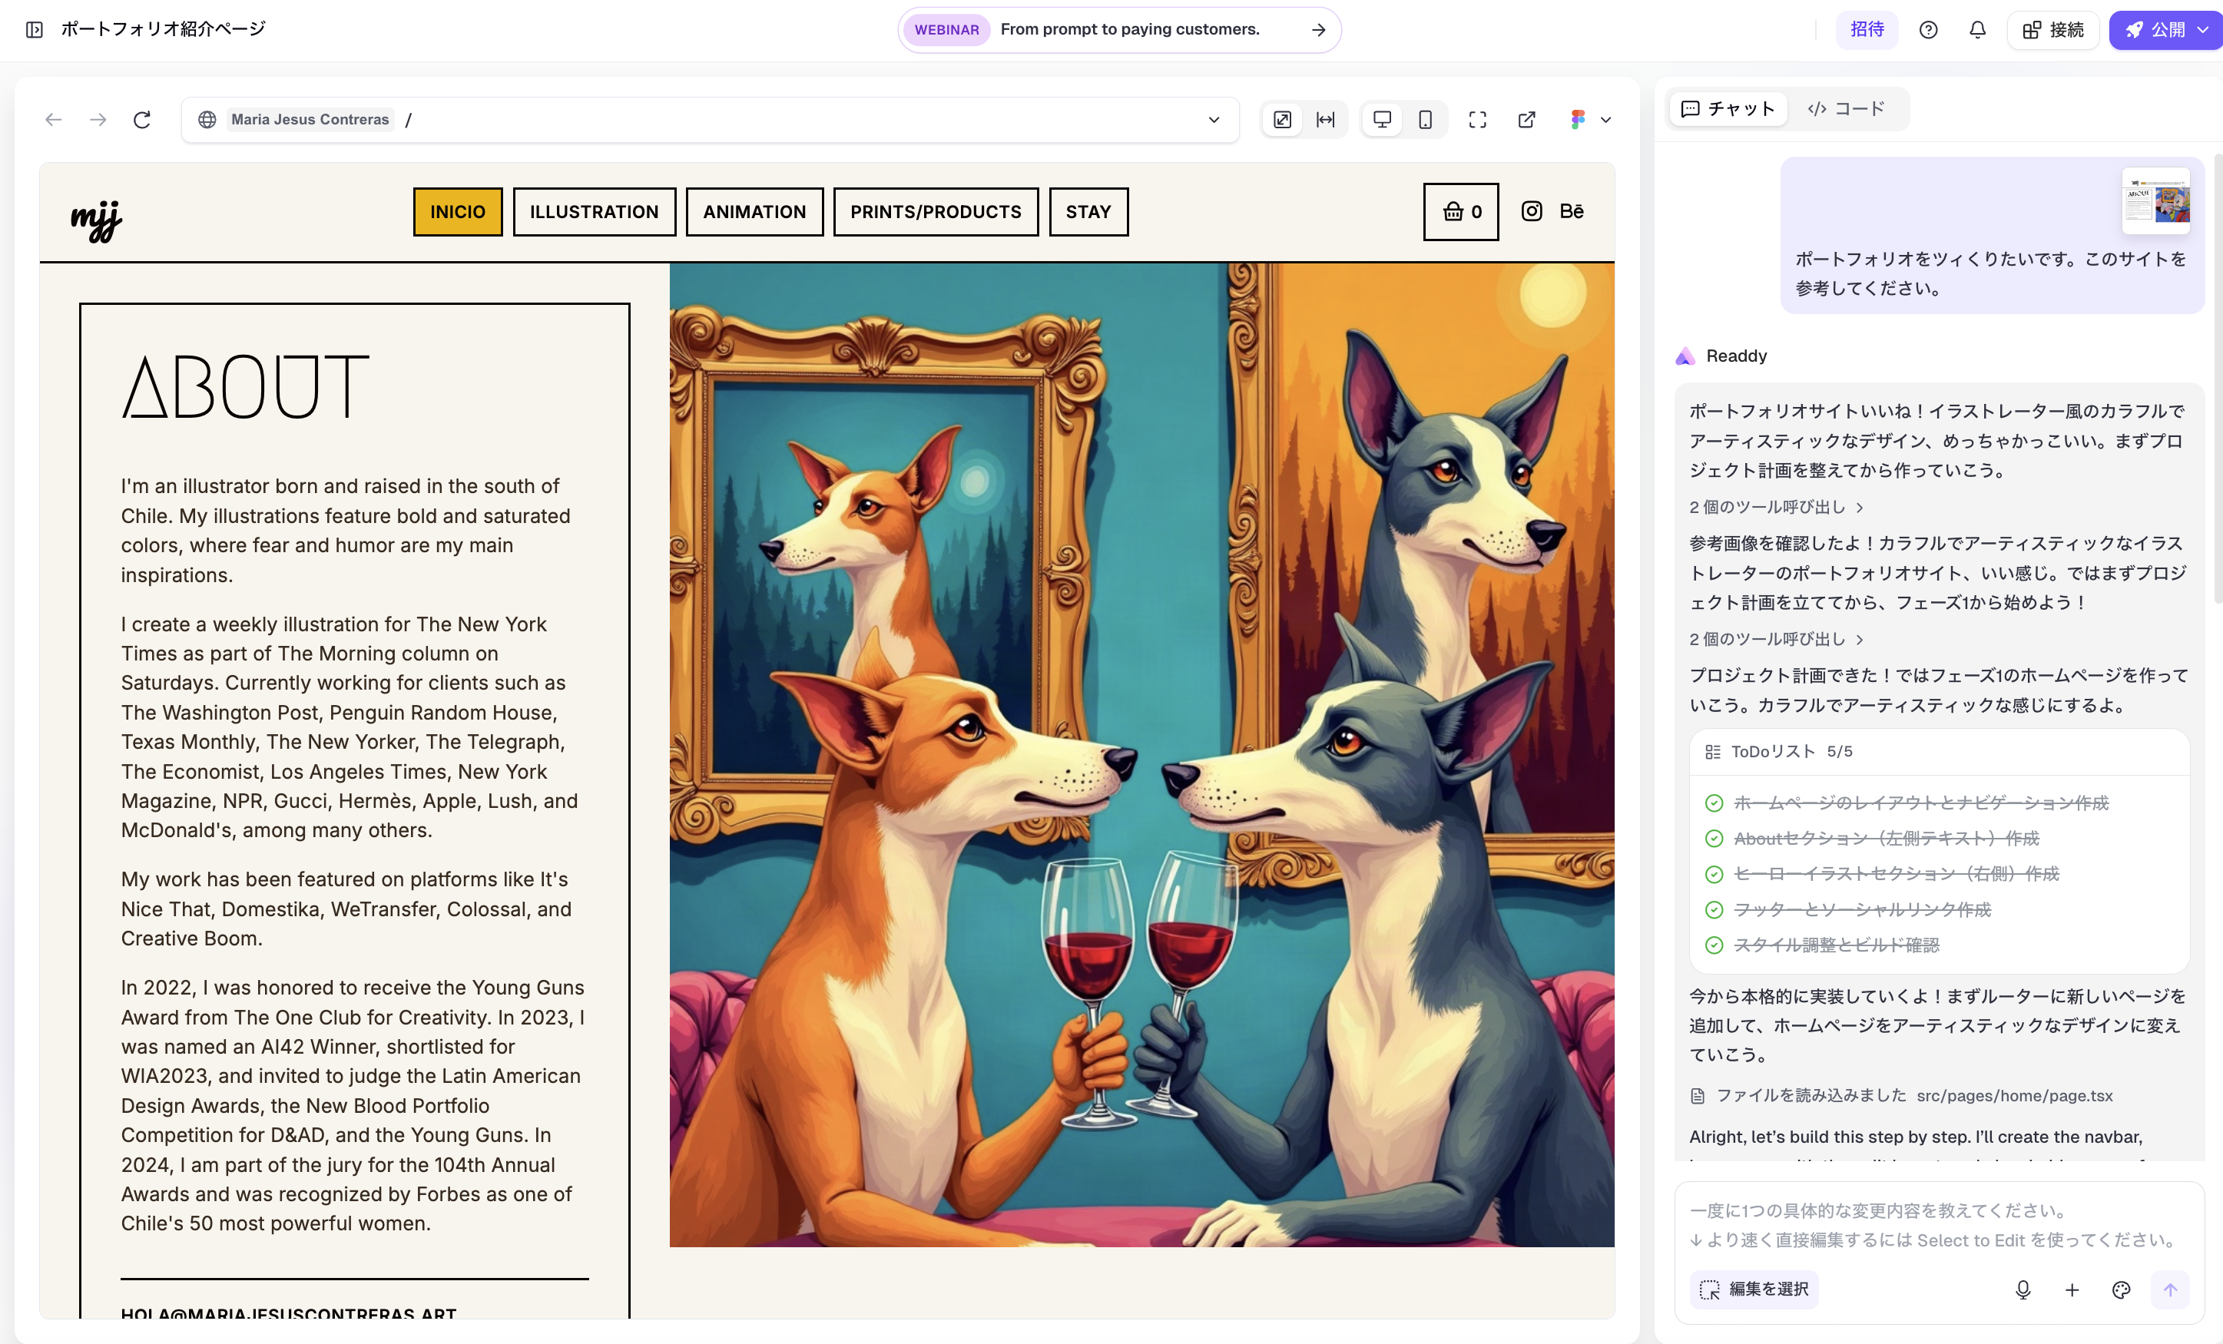Switch preview to desktop view
The height and width of the screenshot is (1344, 2223).
[x=1381, y=119]
